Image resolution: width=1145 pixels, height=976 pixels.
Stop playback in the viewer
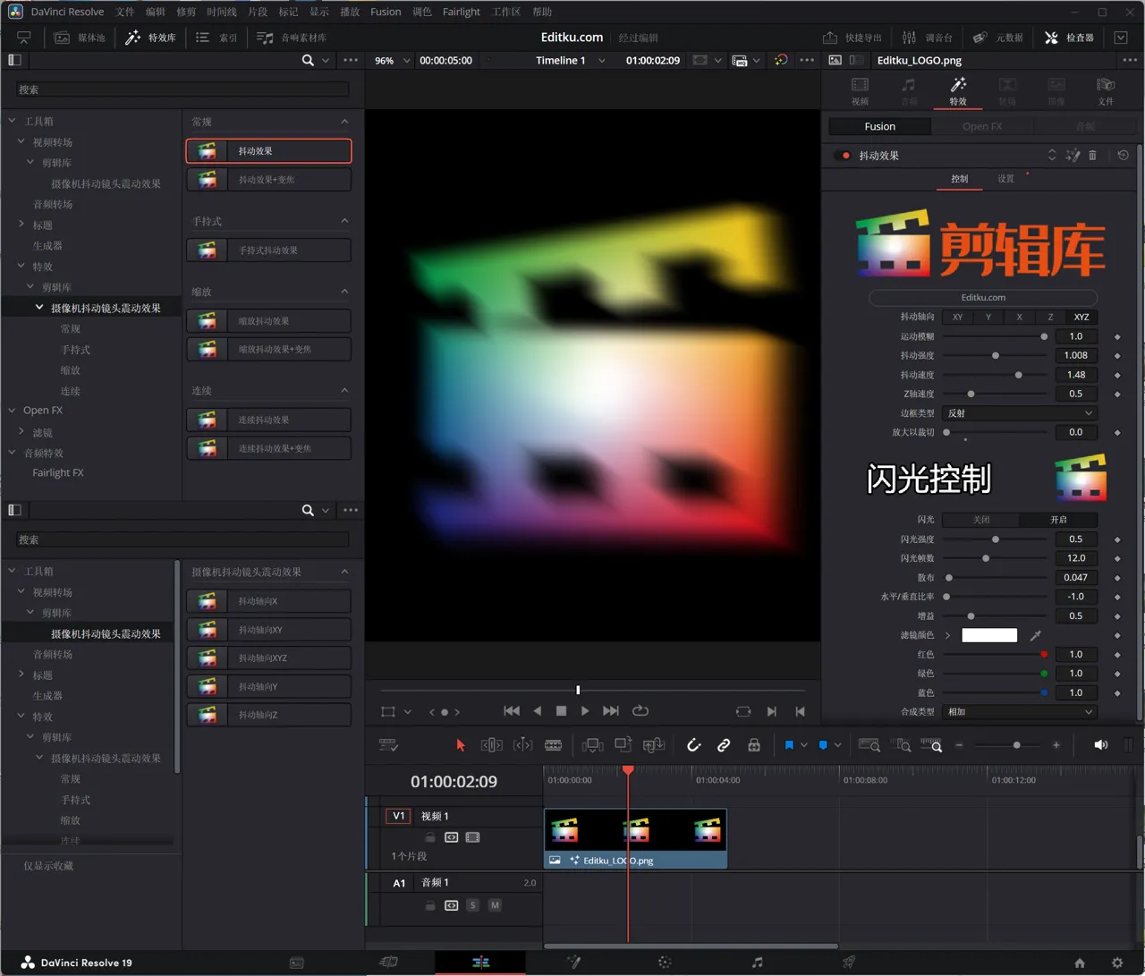click(561, 711)
